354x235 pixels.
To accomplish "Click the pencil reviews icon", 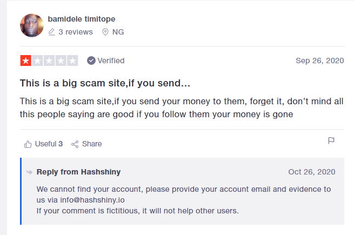I will pos(52,32).
